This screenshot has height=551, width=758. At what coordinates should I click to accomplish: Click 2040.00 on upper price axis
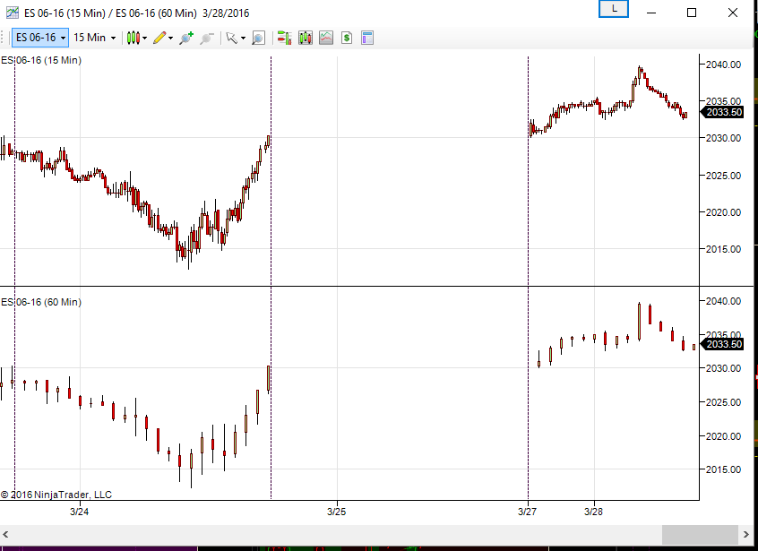coord(723,65)
